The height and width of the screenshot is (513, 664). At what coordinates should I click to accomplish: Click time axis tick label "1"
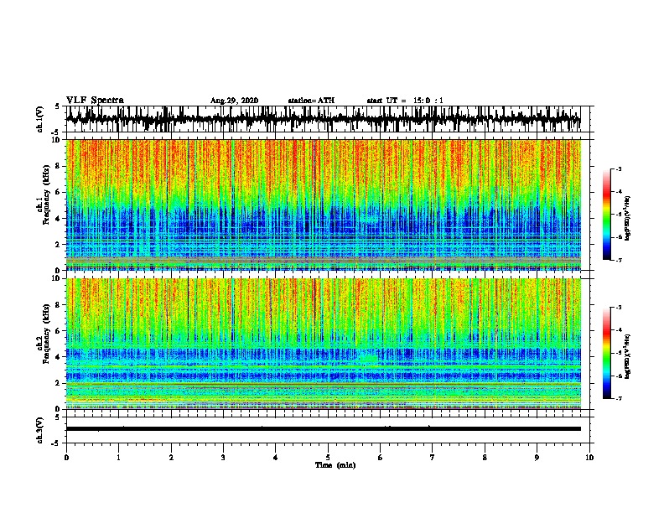click(x=118, y=458)
